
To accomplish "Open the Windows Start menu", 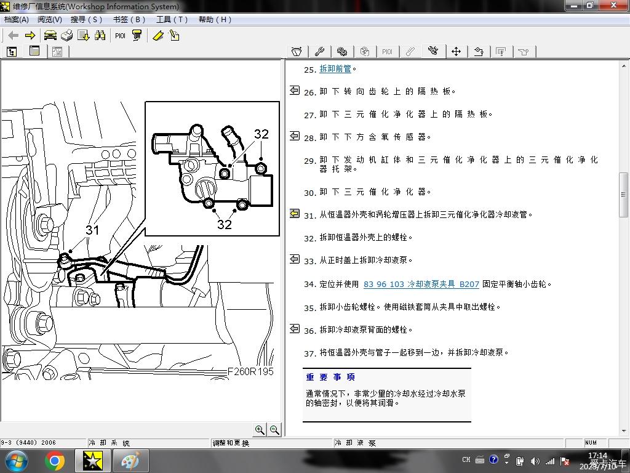I will tap(16, 461).
